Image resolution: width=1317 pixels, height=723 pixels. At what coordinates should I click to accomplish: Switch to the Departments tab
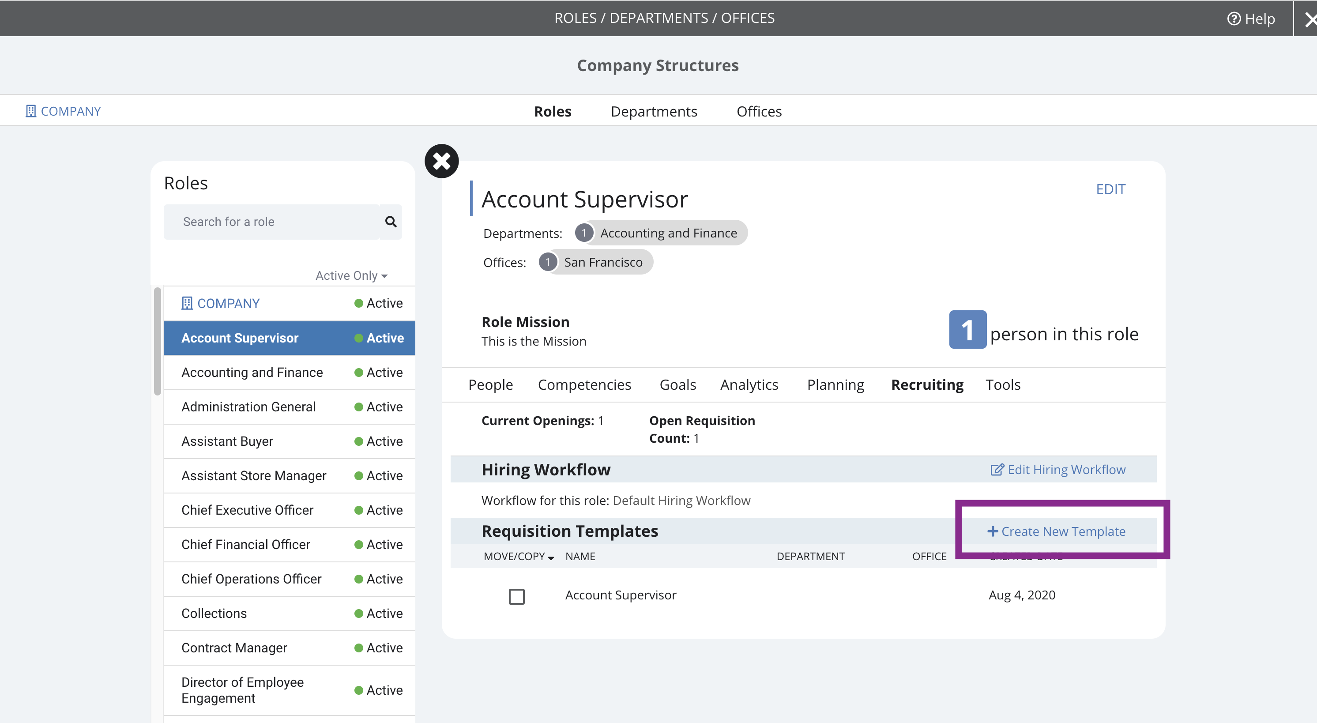pyautogui.click(x=654, y=111)
